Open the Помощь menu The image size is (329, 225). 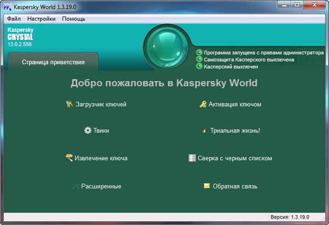pos(73,19)
